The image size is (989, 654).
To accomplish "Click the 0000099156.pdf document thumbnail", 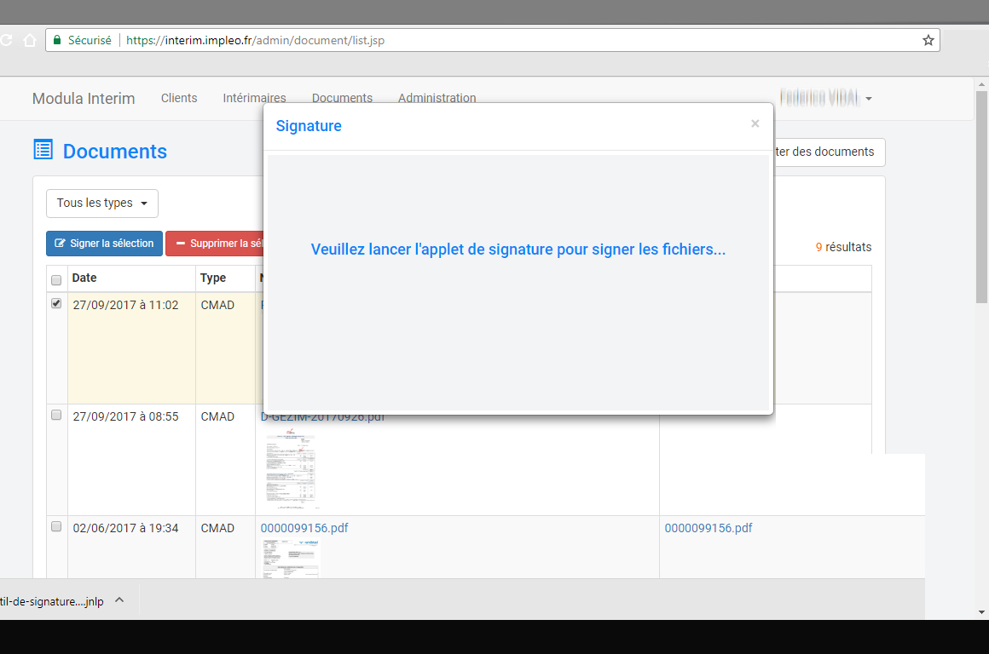I will [x=291, y=558].
